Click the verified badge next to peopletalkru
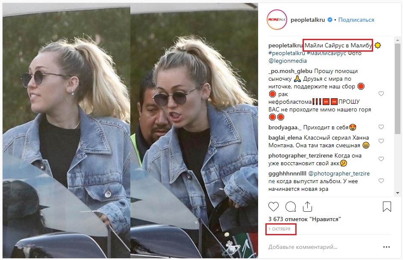This screenshot has height=260, width=403. (330, 20)
